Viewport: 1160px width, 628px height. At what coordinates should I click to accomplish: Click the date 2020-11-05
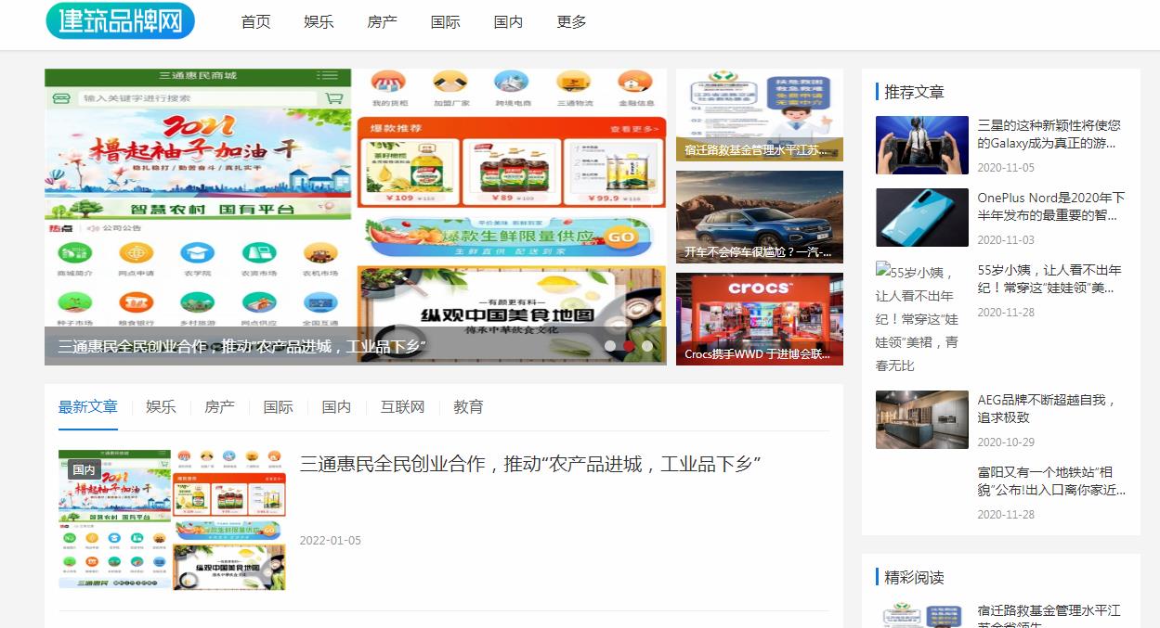tap(1006, 168)
